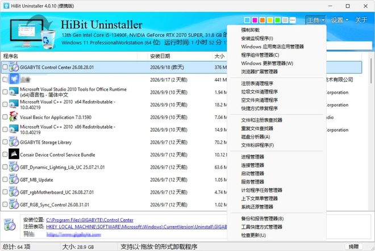Image resolution: width=375 pixels, height=251 pixels.
Task: Click the GIGABYTE Storage Library icon
Action: coord(14,142)
